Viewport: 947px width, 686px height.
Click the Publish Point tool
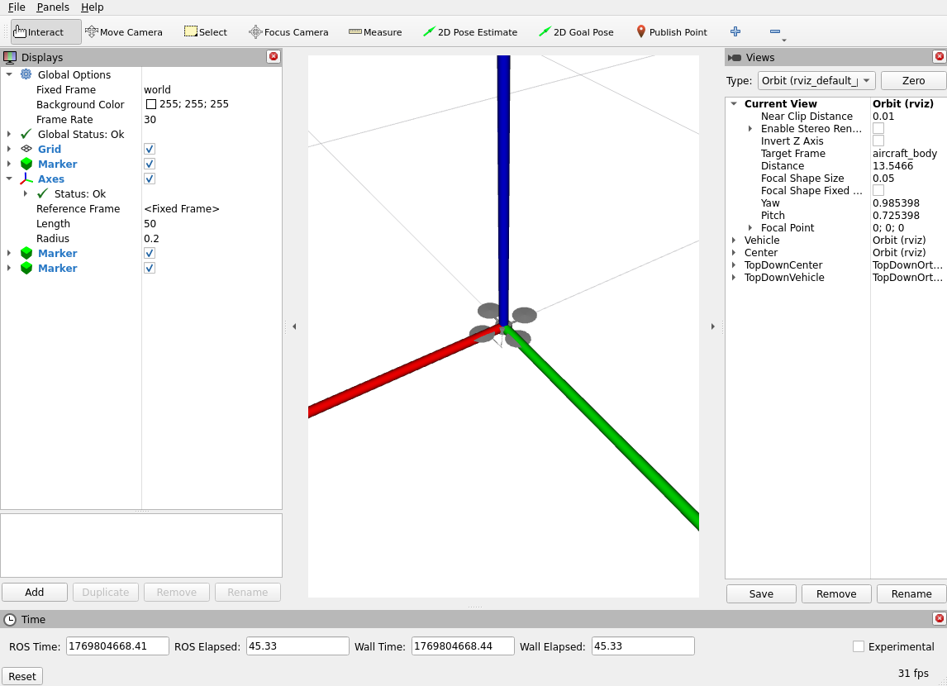click(671, 32)
